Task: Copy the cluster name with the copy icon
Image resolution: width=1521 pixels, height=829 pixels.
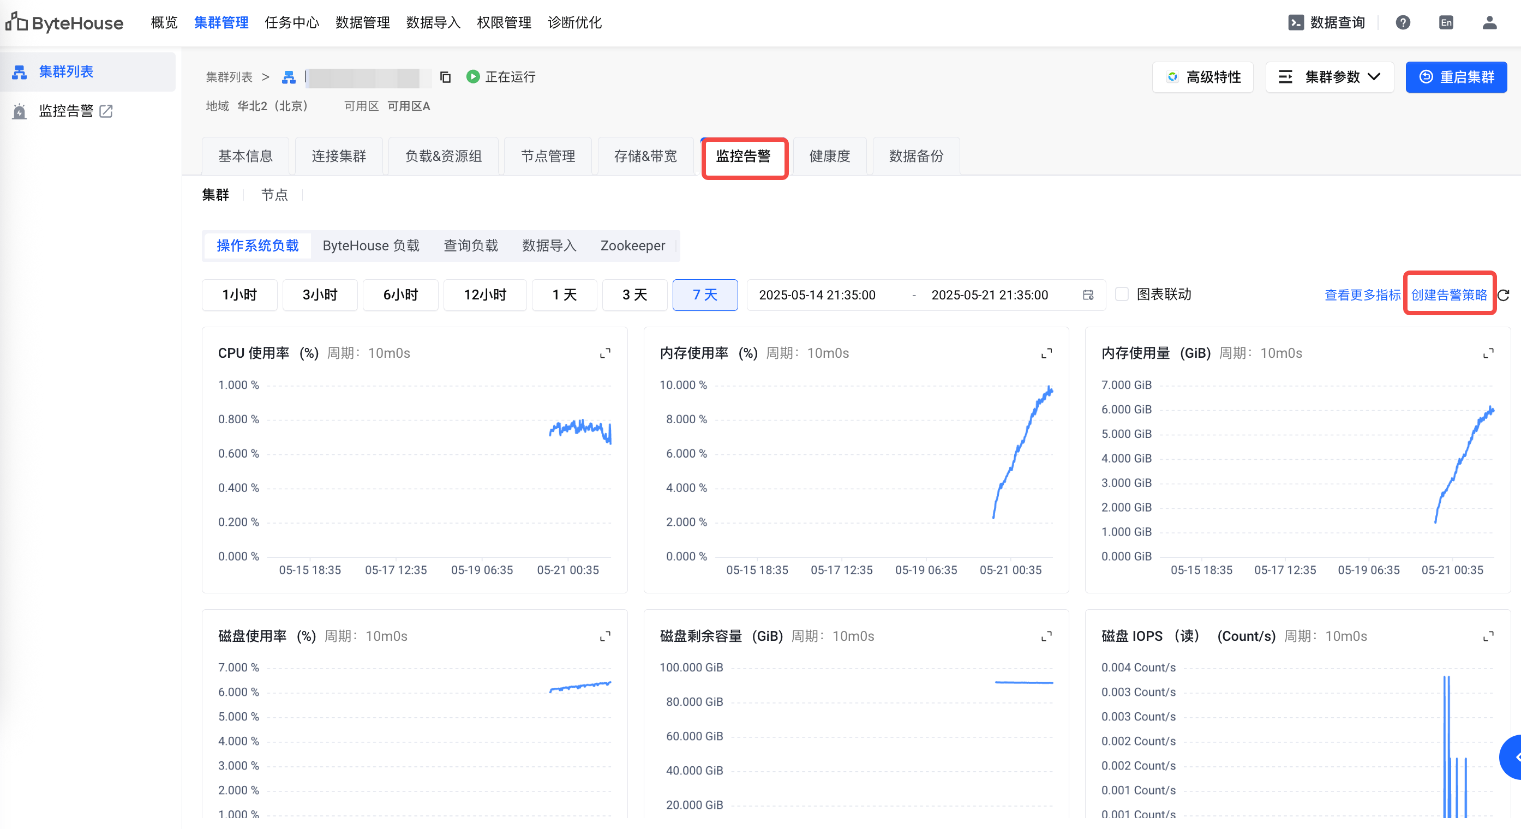Action: 446,77
